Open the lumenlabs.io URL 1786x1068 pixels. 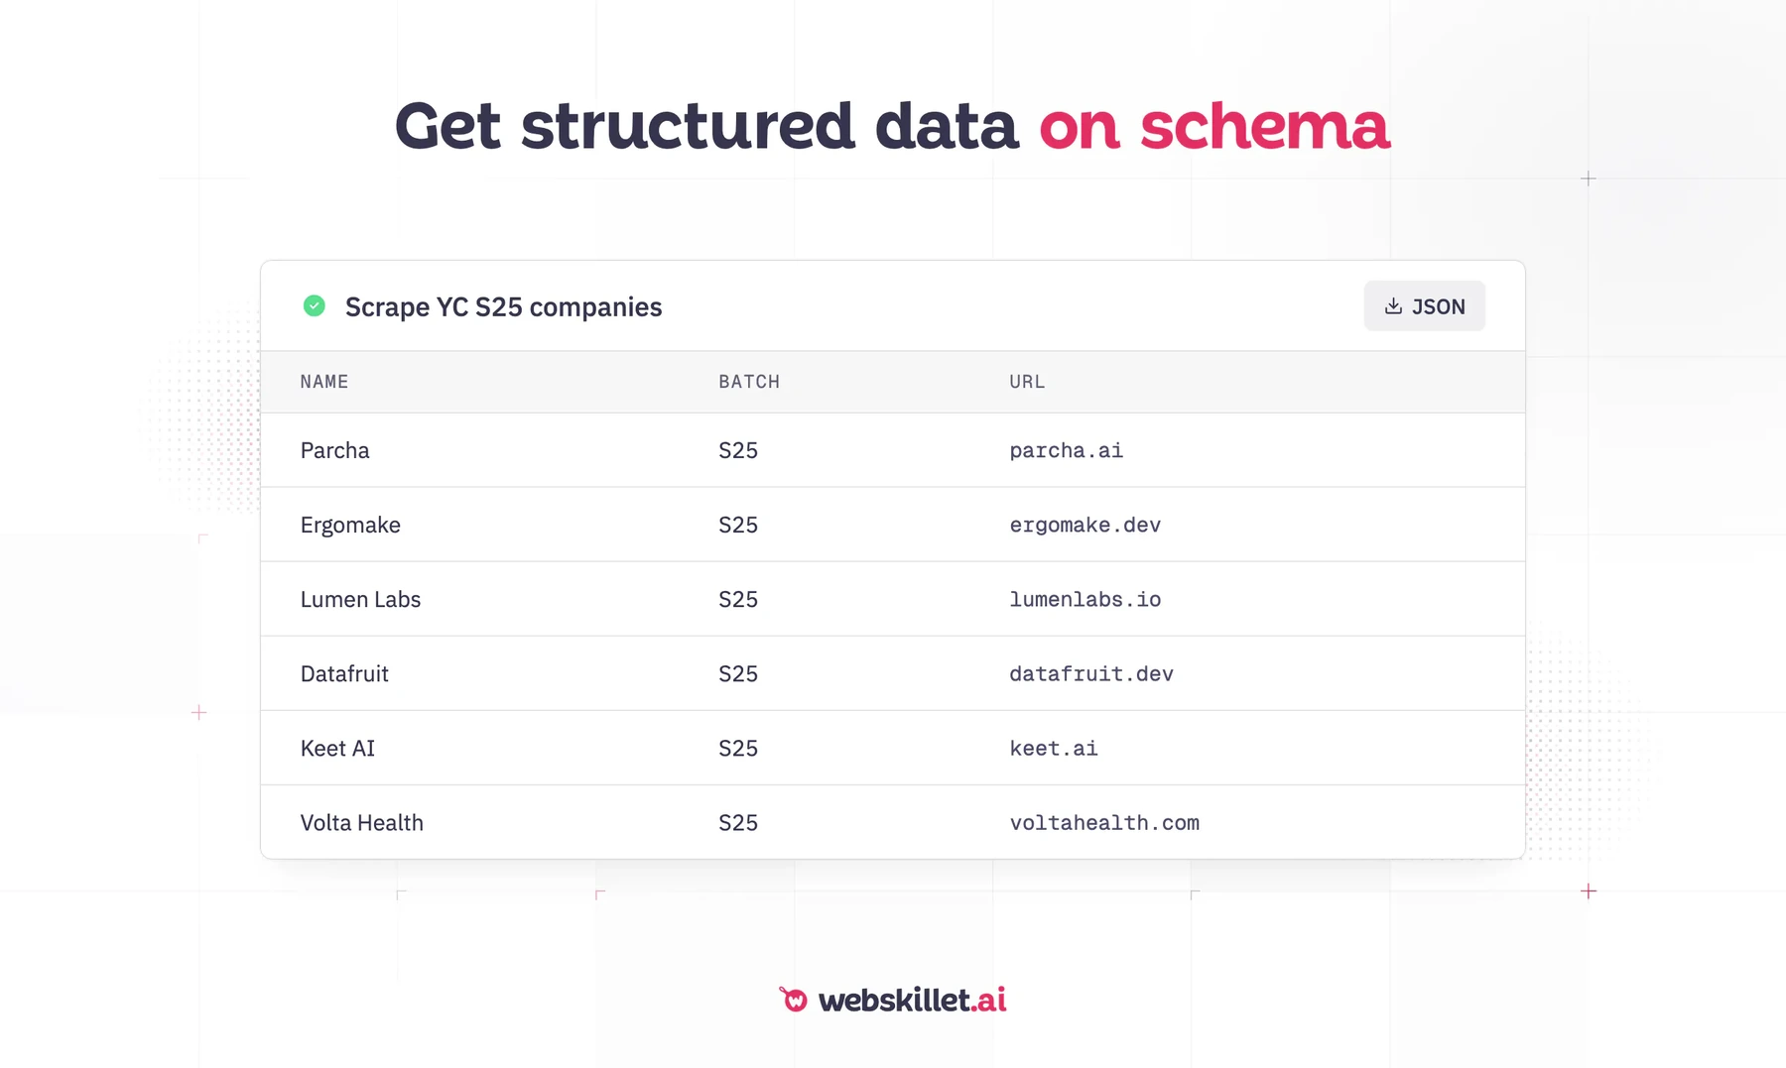click(x=1085, y=599)
